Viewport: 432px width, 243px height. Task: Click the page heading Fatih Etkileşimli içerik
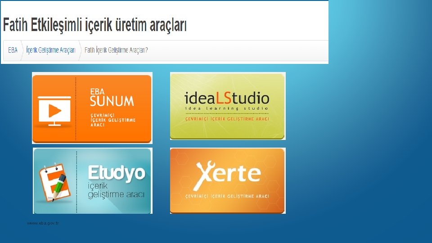coord(95,25)
